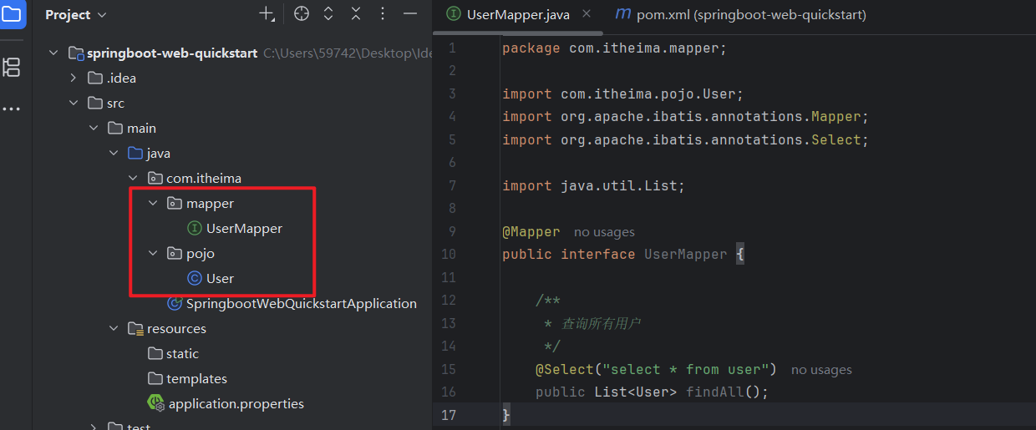Click the Maven icon on pom.xml tab
This screenshot has width=1036, height=430.
click(x=622, y=14)
